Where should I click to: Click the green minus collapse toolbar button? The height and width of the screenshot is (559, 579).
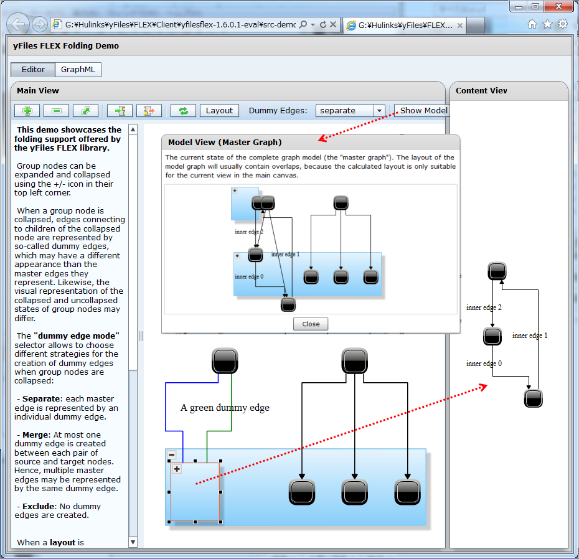click(x=56, y=110)
